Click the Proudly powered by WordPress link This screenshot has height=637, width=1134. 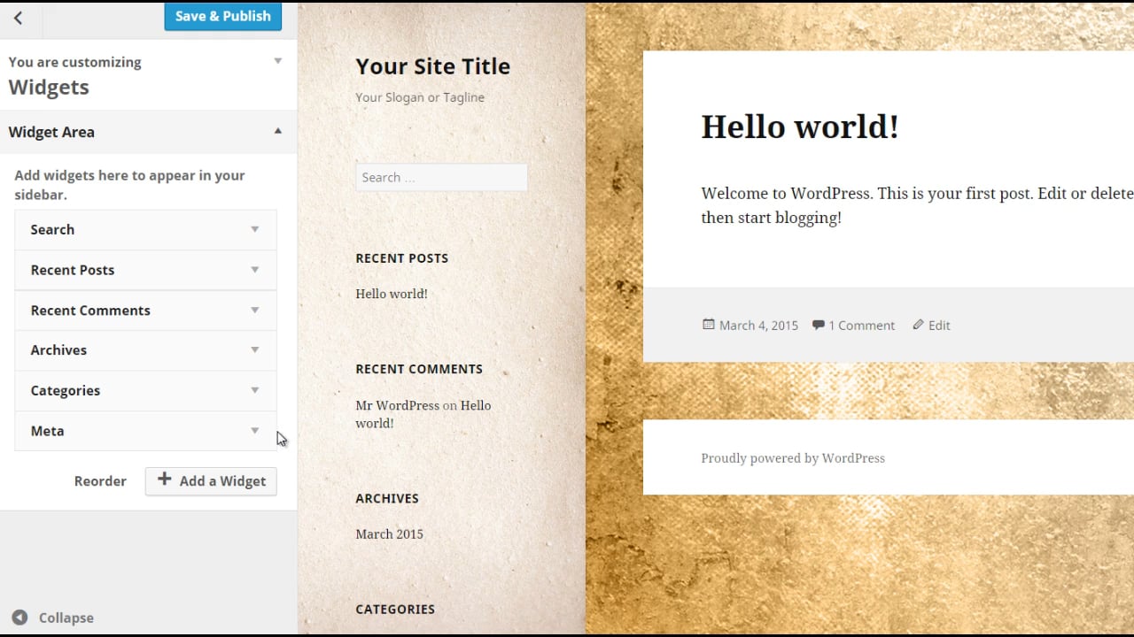[x=792, y=457]
